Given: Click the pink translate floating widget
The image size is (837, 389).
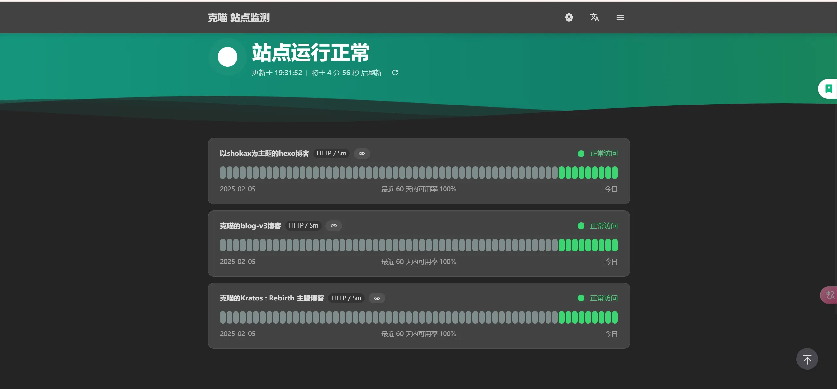Looking at the screenshot, I should point(829,295).
